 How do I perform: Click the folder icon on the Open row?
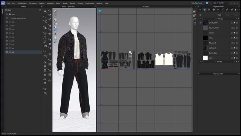(x=10, y=14)
